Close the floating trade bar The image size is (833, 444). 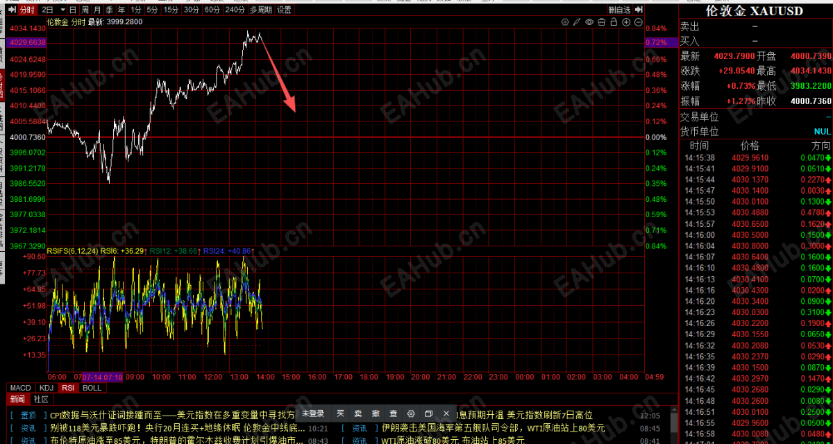click(446, 413)
